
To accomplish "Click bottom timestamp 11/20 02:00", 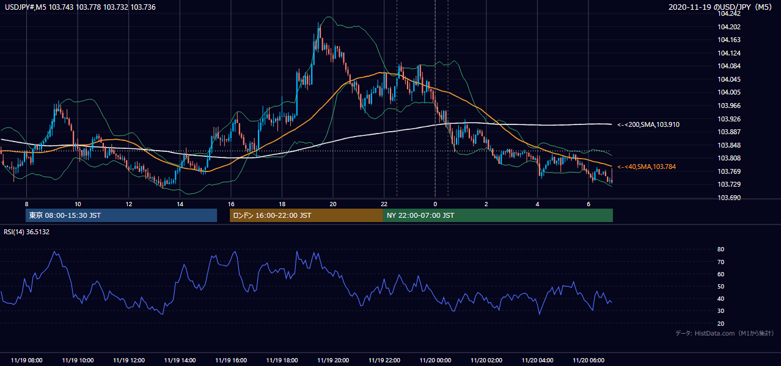I will pos(486,361).
